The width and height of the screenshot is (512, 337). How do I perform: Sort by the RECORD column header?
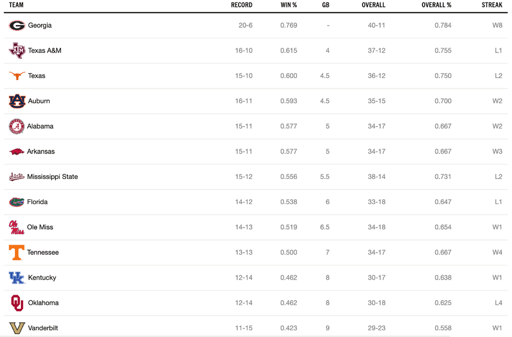242,5
